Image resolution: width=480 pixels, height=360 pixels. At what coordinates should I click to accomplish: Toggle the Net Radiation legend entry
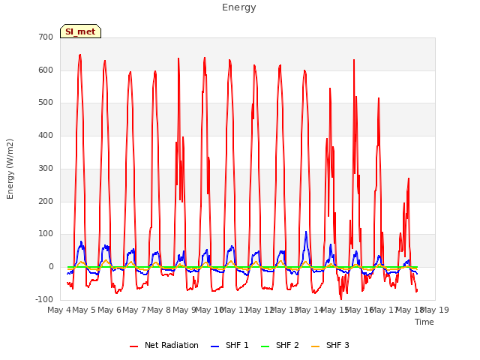click(x=164, y=346)
